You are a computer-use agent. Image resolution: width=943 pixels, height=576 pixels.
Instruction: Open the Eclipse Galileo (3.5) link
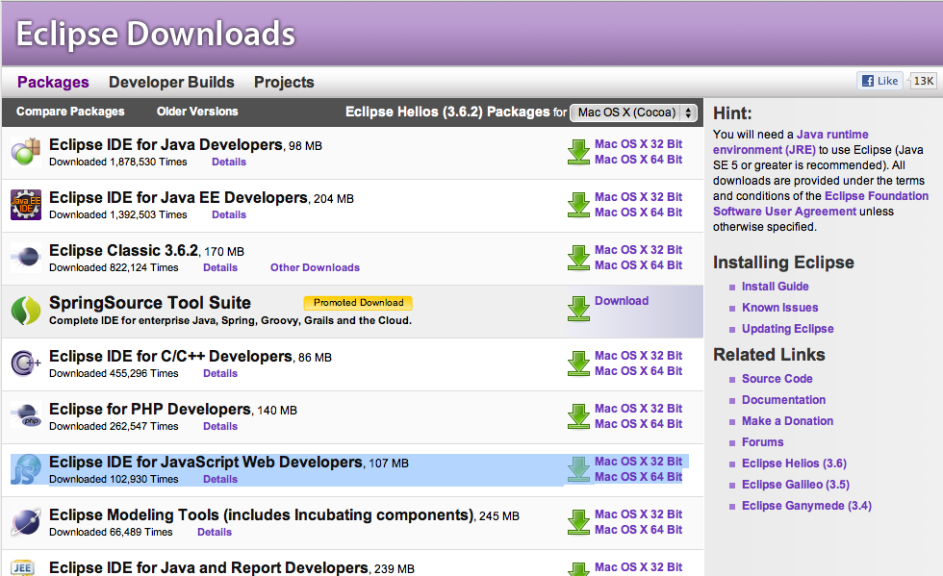point(795,484)
